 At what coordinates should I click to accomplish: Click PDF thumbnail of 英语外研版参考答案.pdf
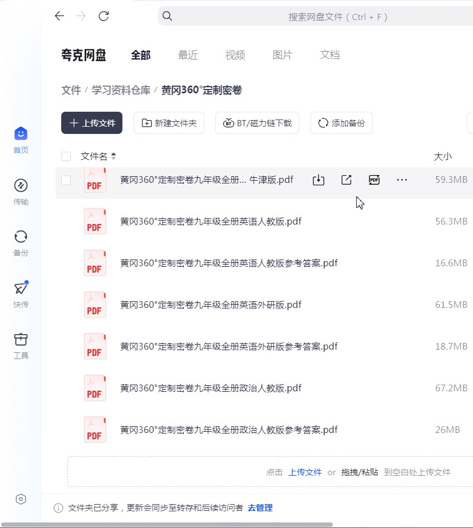point(95,346)
